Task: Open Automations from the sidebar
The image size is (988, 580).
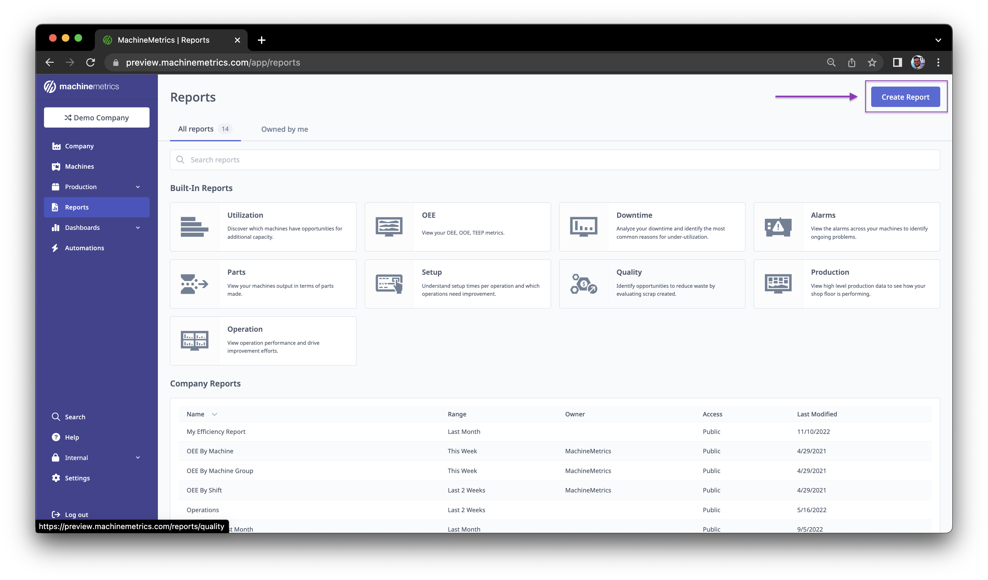Action: click(84, 247)
